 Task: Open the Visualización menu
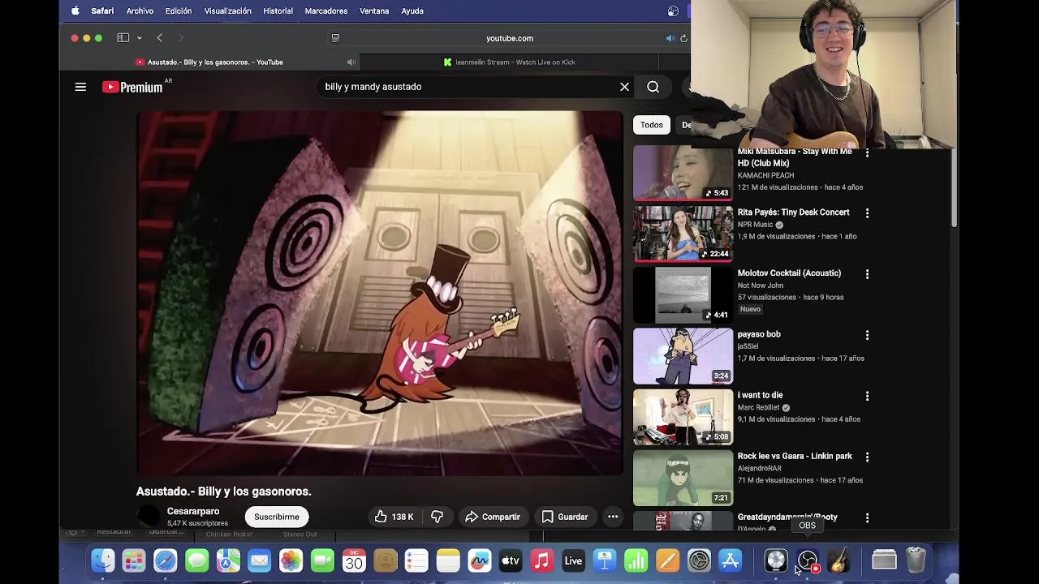227,11
